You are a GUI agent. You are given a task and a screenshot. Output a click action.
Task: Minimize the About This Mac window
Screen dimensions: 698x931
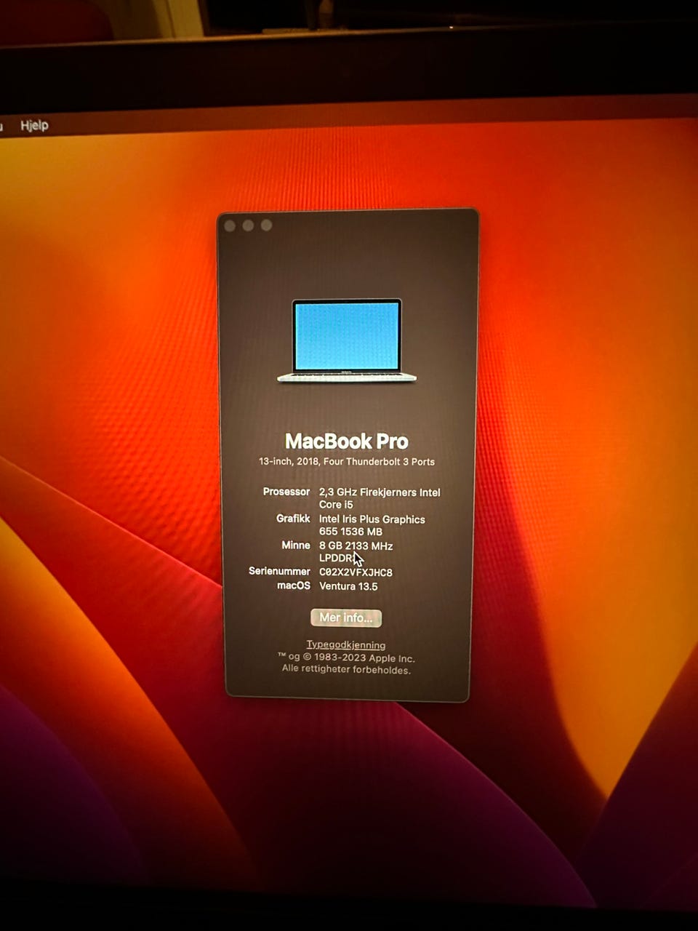click(248, 225)
